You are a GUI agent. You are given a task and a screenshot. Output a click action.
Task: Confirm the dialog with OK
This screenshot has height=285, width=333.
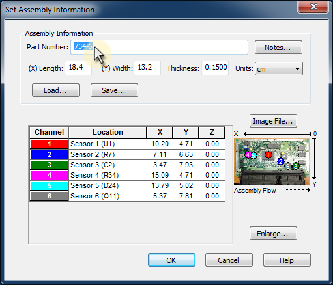171,260
